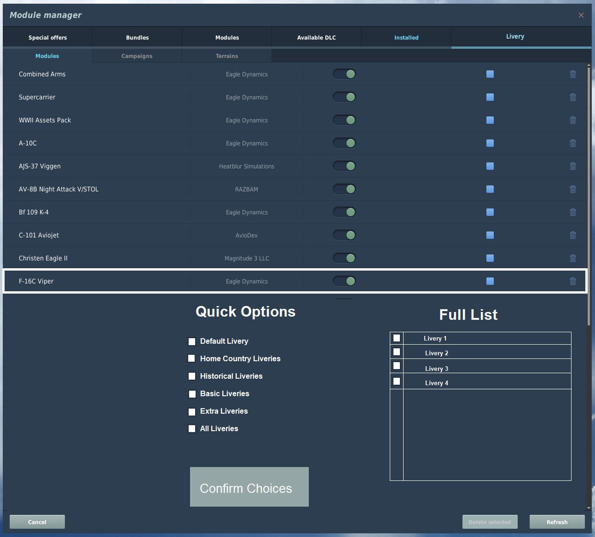The height and width of the screenshot is (537, 595).
Task: Tick the Combined Arms blue selection box
Action: click(490, 74)
